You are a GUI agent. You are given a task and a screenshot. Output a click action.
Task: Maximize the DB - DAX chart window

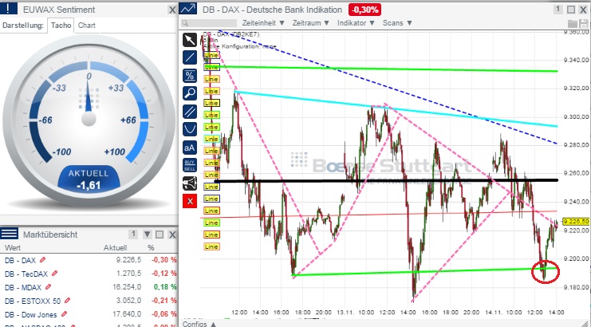pos(571,10)
